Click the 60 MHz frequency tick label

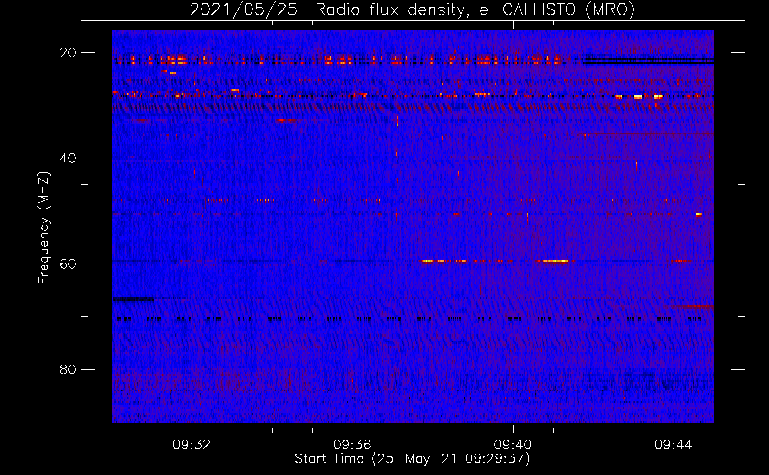(x=68, y=264)
